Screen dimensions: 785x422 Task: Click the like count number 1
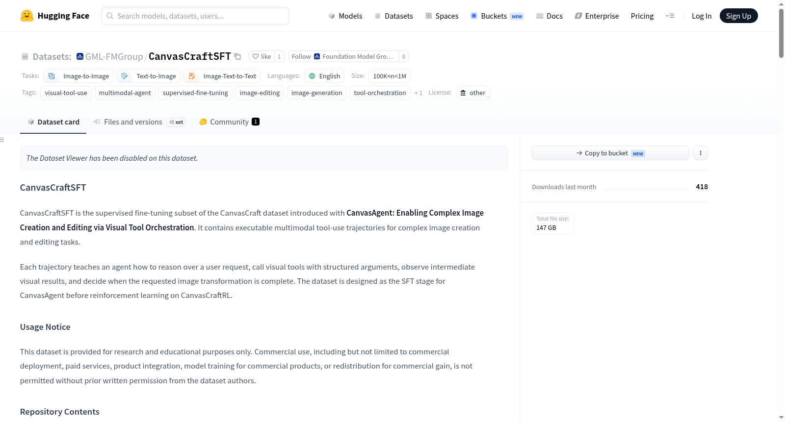279,56
